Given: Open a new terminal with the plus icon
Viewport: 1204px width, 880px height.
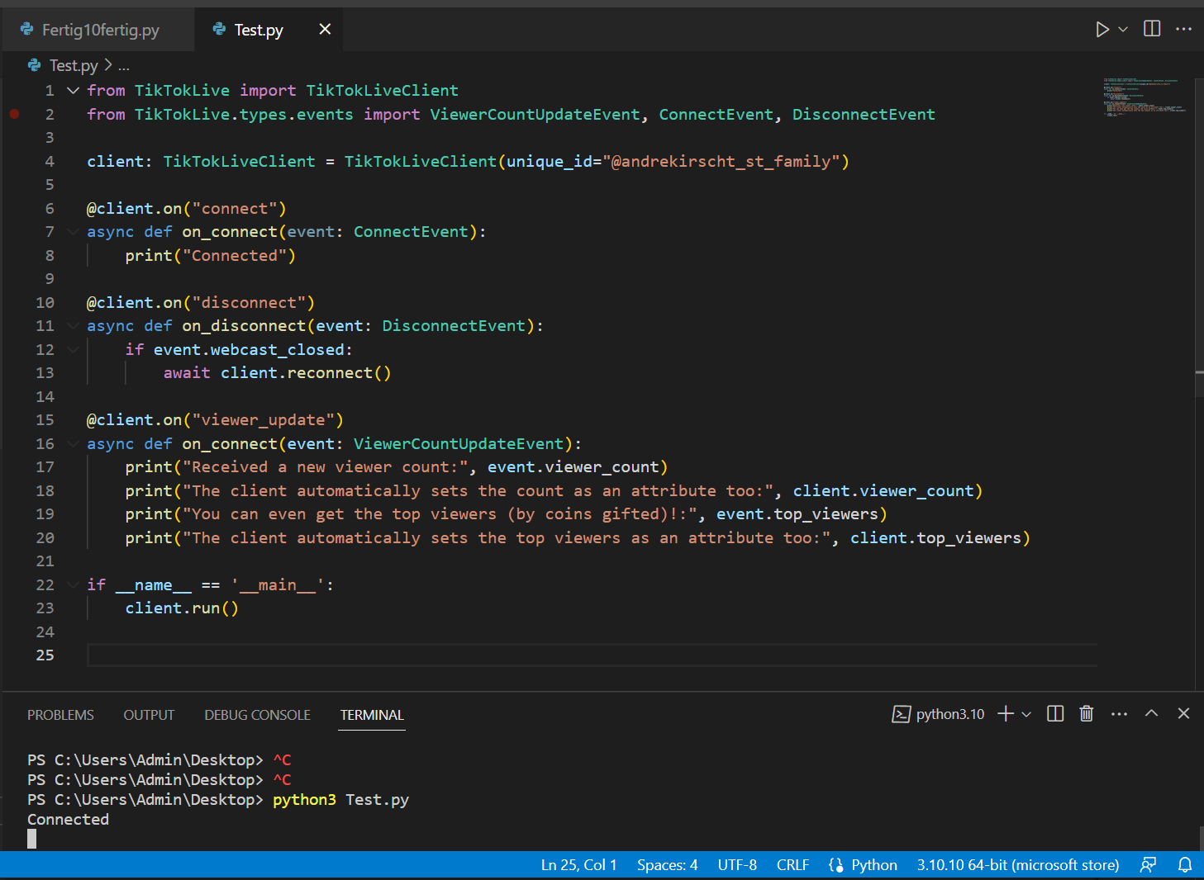Looking at the screenshot, I should pyautogui.click(x=1005, y=713).
